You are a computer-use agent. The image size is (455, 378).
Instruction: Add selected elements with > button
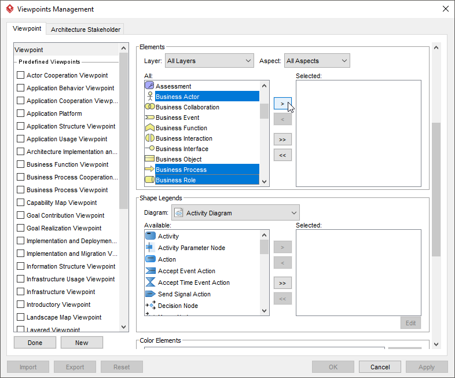coord(282,104)
